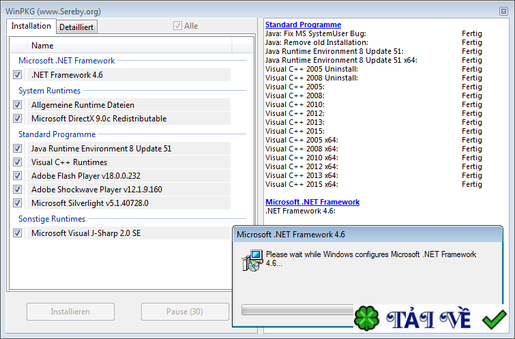Click the Installieren button
The image size is (515, 339).
[x=70, y=312]
